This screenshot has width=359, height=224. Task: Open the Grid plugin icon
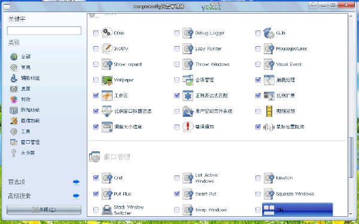click(107, 178)
